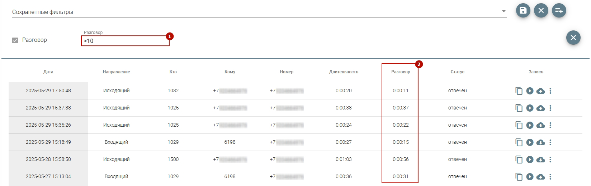Expand the Сохраненные фильтры dropdown
The image size is (591, 186).
tap(504, 12)
